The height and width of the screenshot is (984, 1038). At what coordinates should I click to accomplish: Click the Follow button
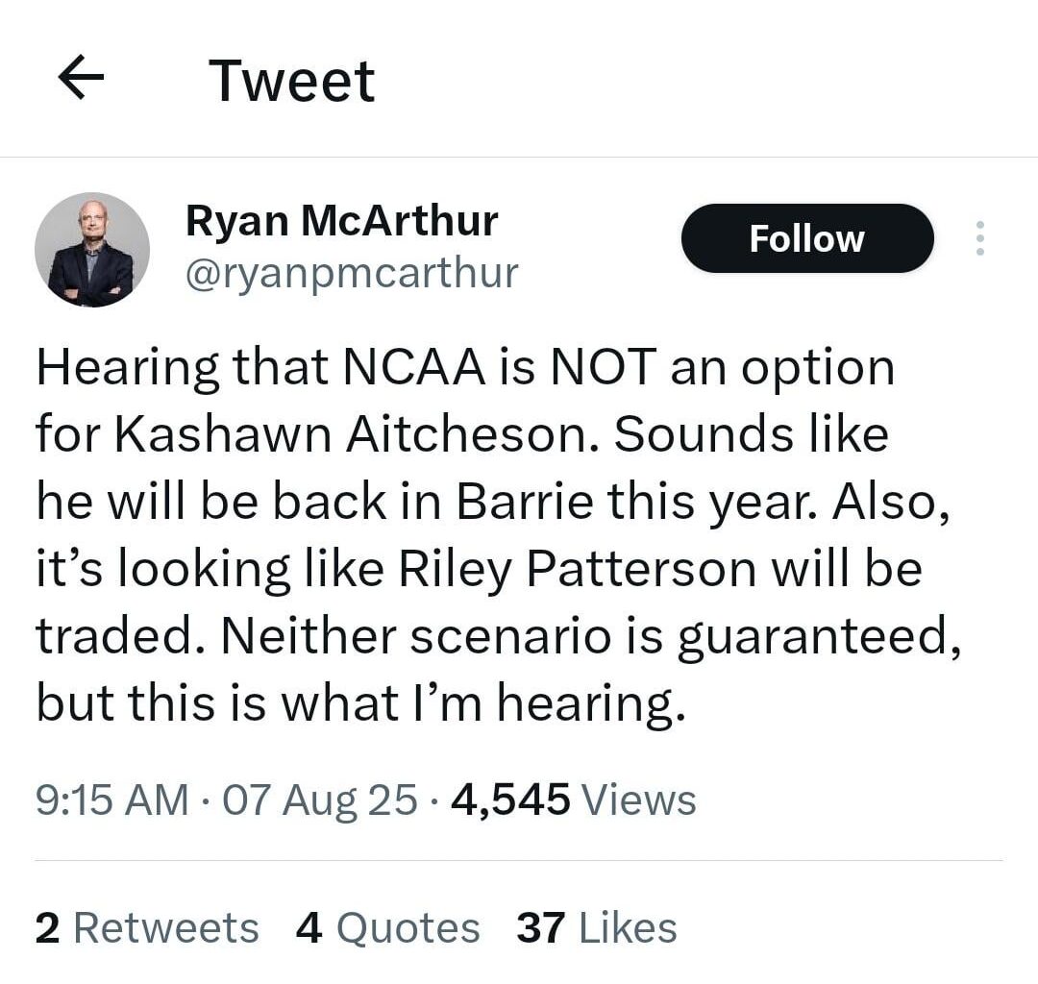[x=807, y=238]
